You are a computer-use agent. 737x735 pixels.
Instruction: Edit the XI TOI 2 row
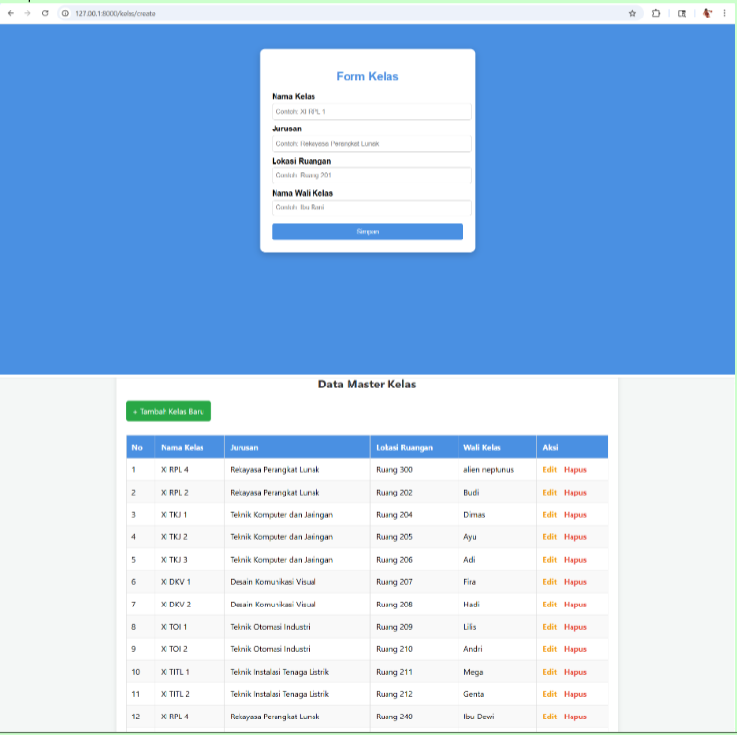click(549, 649)
